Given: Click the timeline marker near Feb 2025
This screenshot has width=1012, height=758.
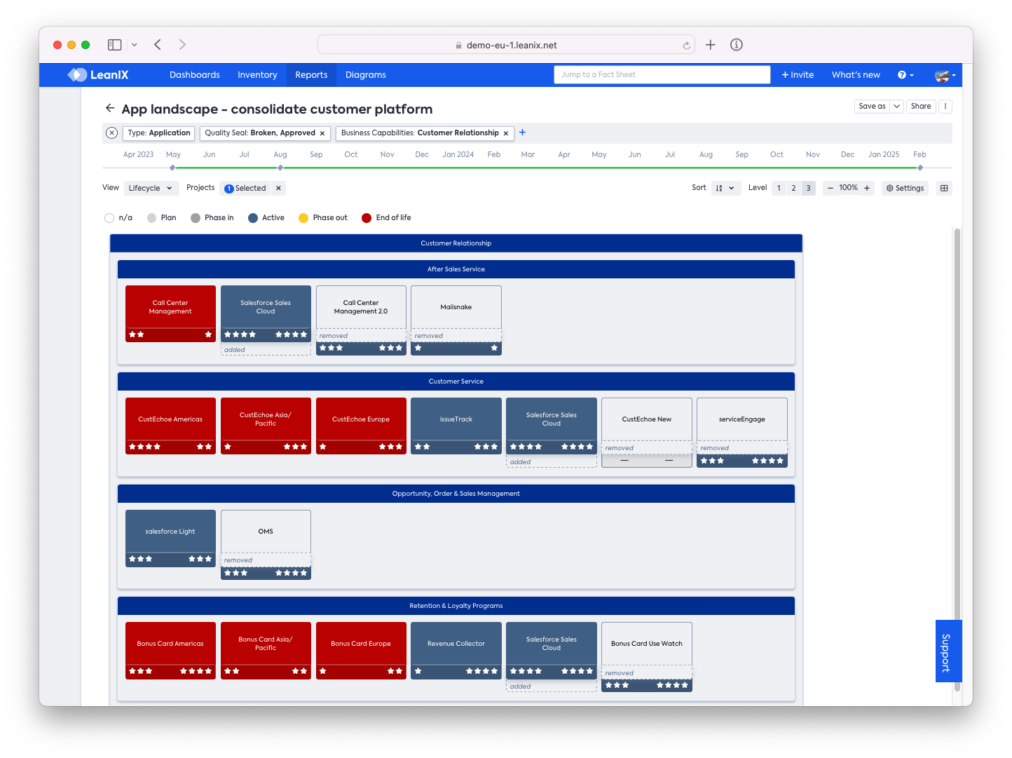Looking at the screenshot, I should pos(920,168).
